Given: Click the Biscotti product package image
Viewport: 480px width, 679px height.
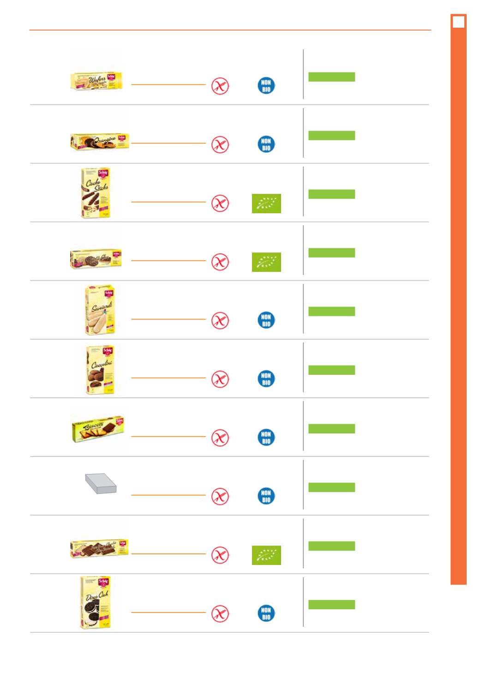Looking at the screenshot, I should coord(98,429).
